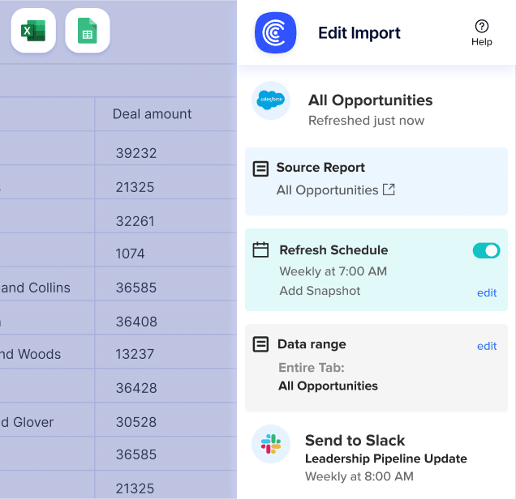Click All Opportunities under Data range
Image resolution: width=516 pixels, height=499 pixels.
328,386
